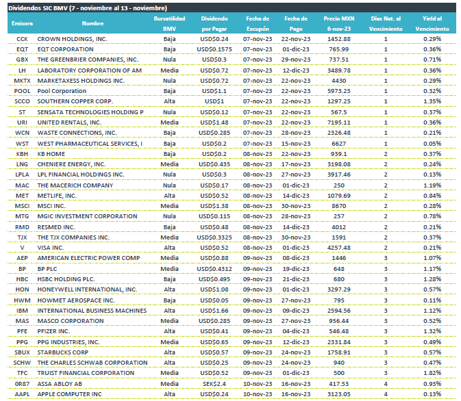
Task: Select STARBUCKS CORP price 1758.91
Action: [339, 352]
